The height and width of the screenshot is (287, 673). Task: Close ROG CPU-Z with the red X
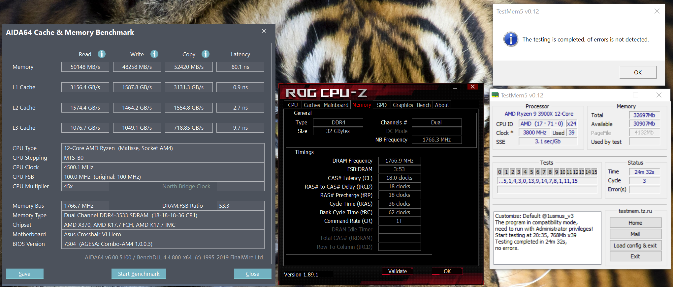pos(473,87)
